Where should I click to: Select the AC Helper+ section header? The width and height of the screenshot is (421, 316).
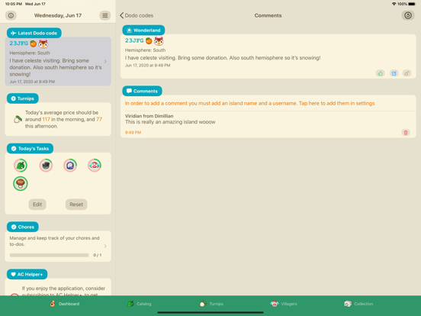click(x=27, y=274)
